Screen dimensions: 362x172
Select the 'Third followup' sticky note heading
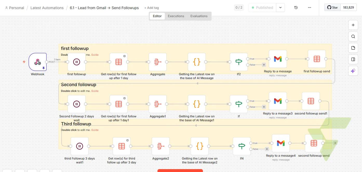pyautogui.click(x=76, y=124)
